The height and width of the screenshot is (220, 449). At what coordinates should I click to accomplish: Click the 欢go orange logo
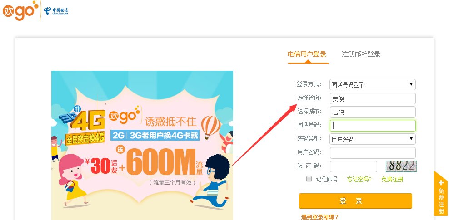click(20, 10)
